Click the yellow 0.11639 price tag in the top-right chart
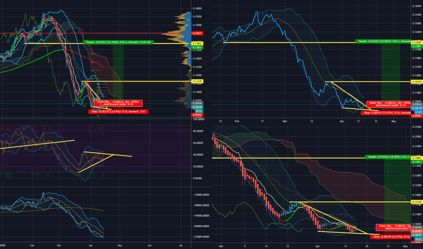Viewport: 423px width, 249px height. [417, 81]
